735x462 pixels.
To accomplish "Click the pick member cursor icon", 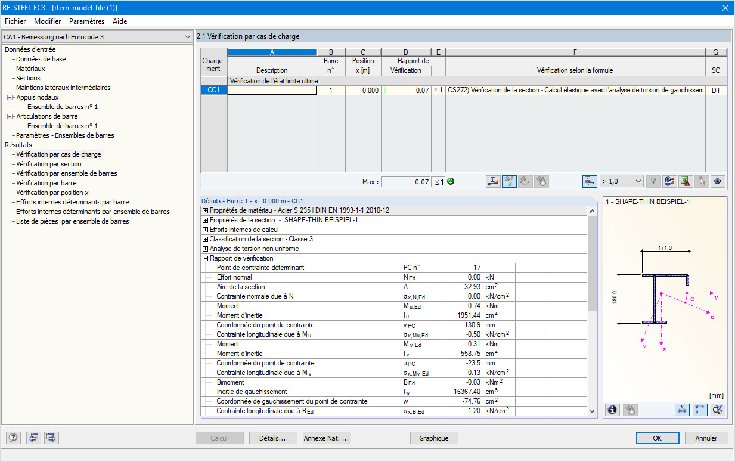I will tap(702, 181).
